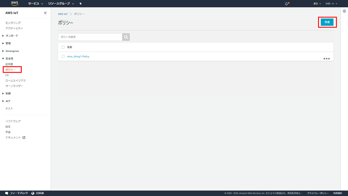Select 証明書 in the sidebar
This screenshot has height=196, width=348.
pos(9,64)
